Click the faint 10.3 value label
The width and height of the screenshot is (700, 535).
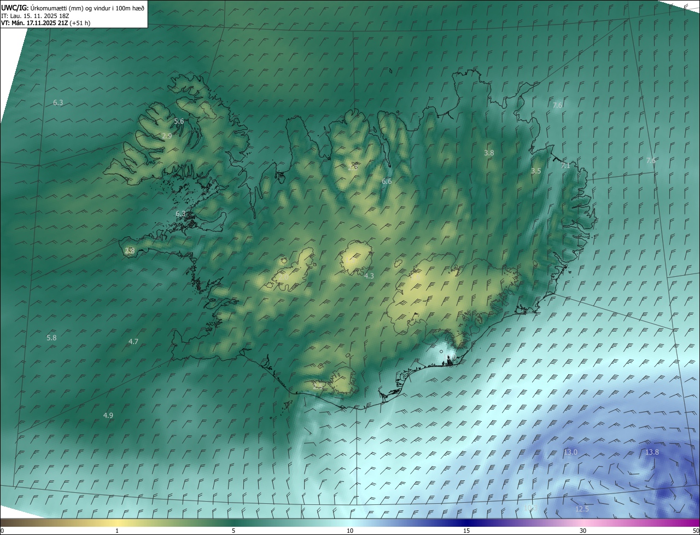click(530, 508)
